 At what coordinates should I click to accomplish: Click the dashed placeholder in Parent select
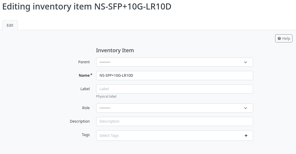click(105, 62)
